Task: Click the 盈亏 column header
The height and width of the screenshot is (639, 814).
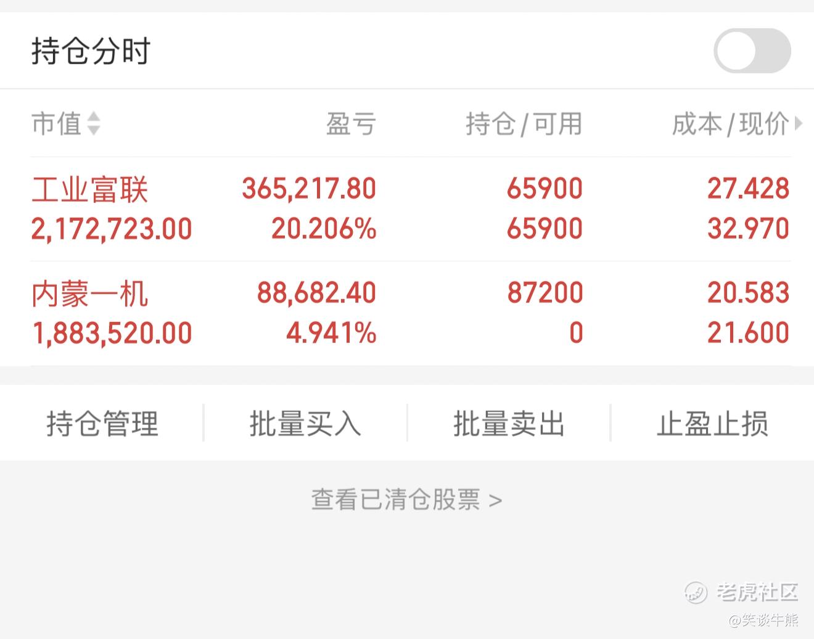Action: (x=351, y=124)
